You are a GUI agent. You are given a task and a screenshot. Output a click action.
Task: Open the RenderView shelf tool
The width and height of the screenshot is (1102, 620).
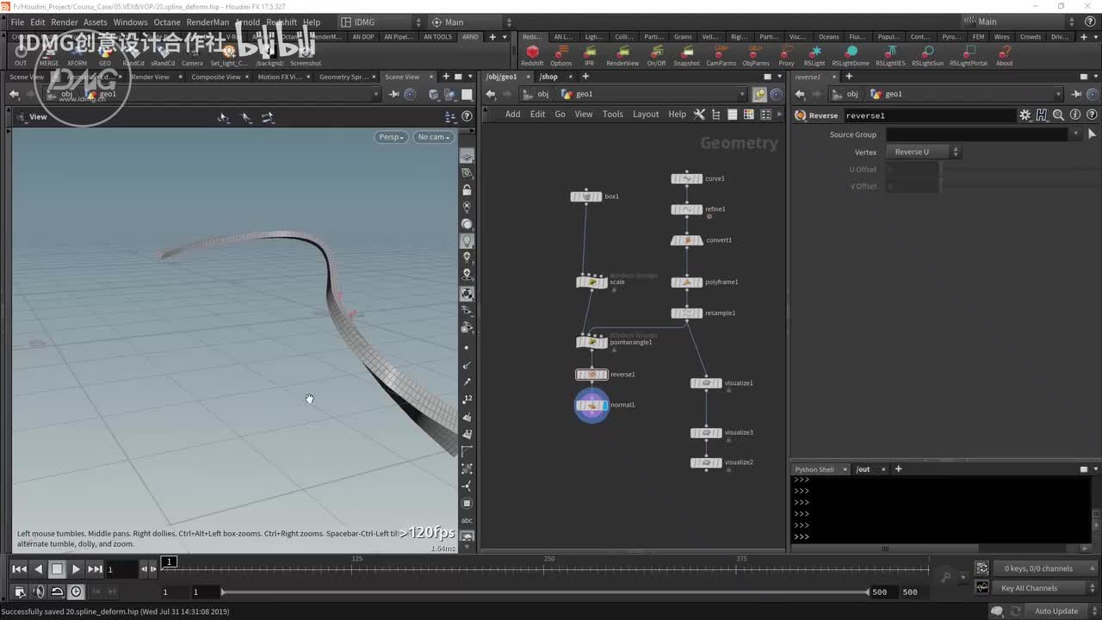[622, 53]
